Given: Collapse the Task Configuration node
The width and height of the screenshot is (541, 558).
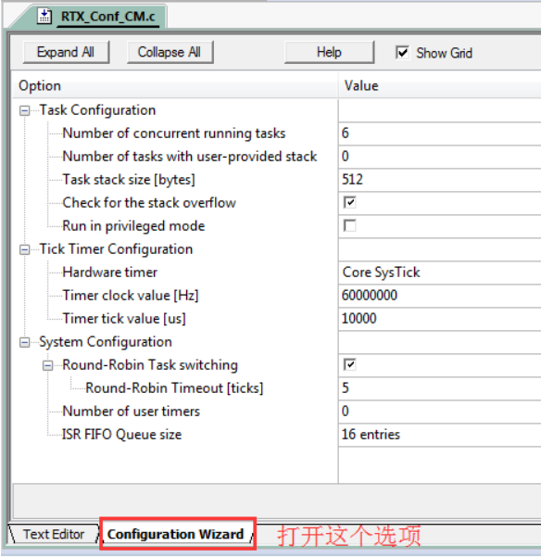Looking at the screenshot, I should tap(24, 110).
